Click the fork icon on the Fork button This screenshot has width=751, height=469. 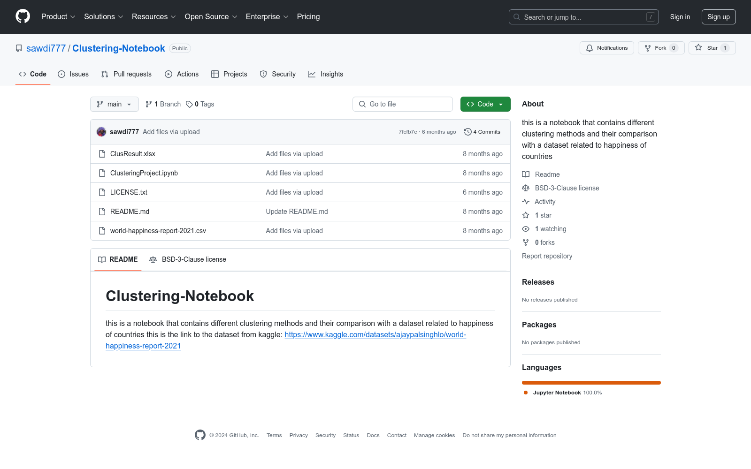point(648,48)
